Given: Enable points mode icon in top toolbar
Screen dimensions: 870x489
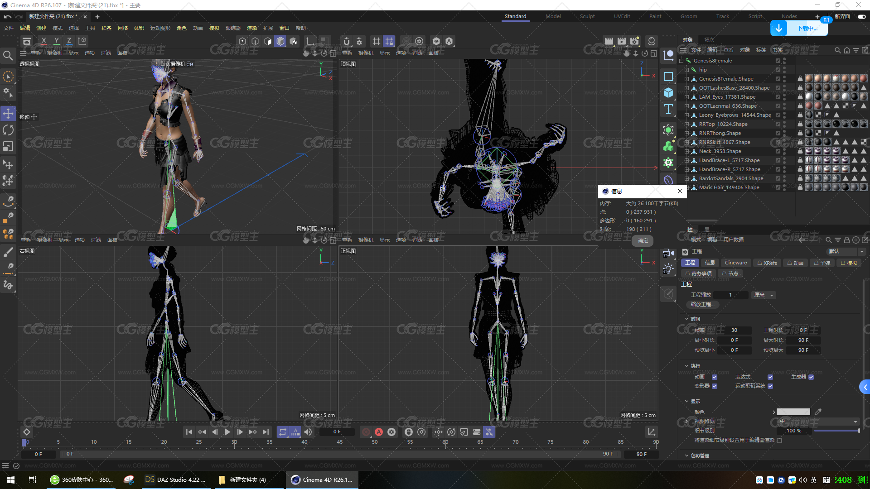Looking at the screenshot, I should pos(242,41).
